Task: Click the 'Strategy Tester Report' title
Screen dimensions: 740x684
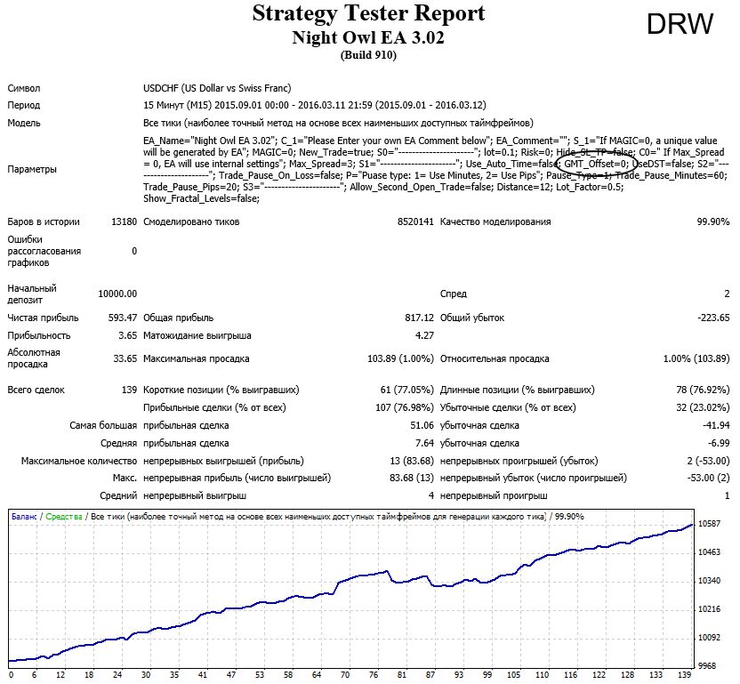Action: 368,13
